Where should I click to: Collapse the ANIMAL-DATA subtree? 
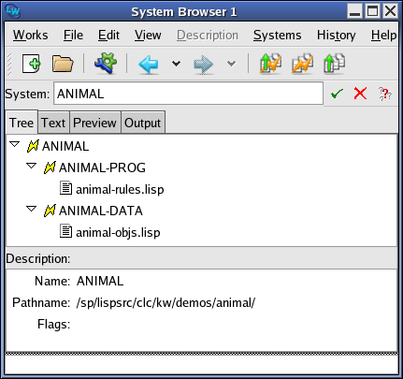click(x=31, y=209)
